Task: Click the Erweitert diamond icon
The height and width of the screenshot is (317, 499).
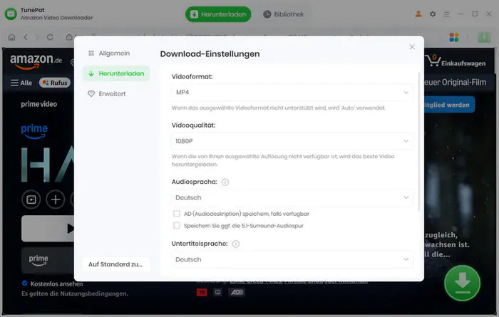Action: pos(91,94)
